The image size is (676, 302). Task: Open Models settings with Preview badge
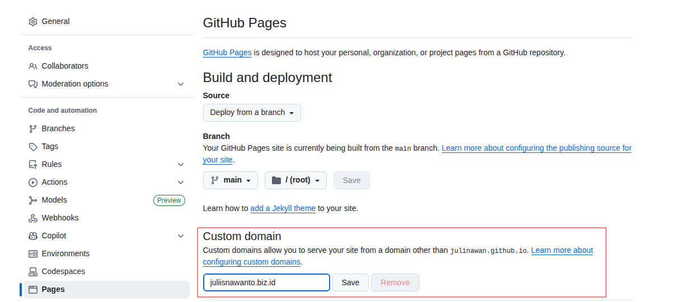click(107, 200)
